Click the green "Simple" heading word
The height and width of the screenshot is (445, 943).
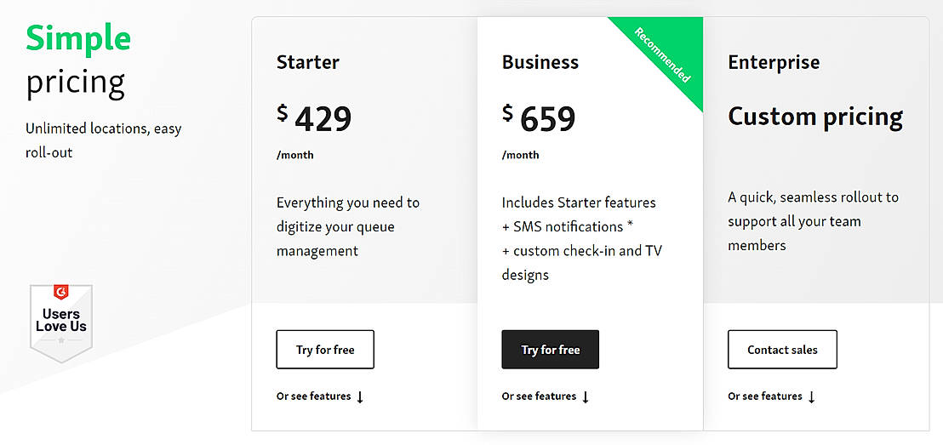coord(78,38)
